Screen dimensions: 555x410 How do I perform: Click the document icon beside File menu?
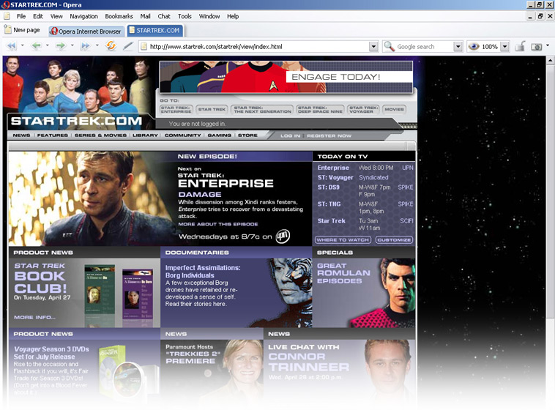coord(7,16)
